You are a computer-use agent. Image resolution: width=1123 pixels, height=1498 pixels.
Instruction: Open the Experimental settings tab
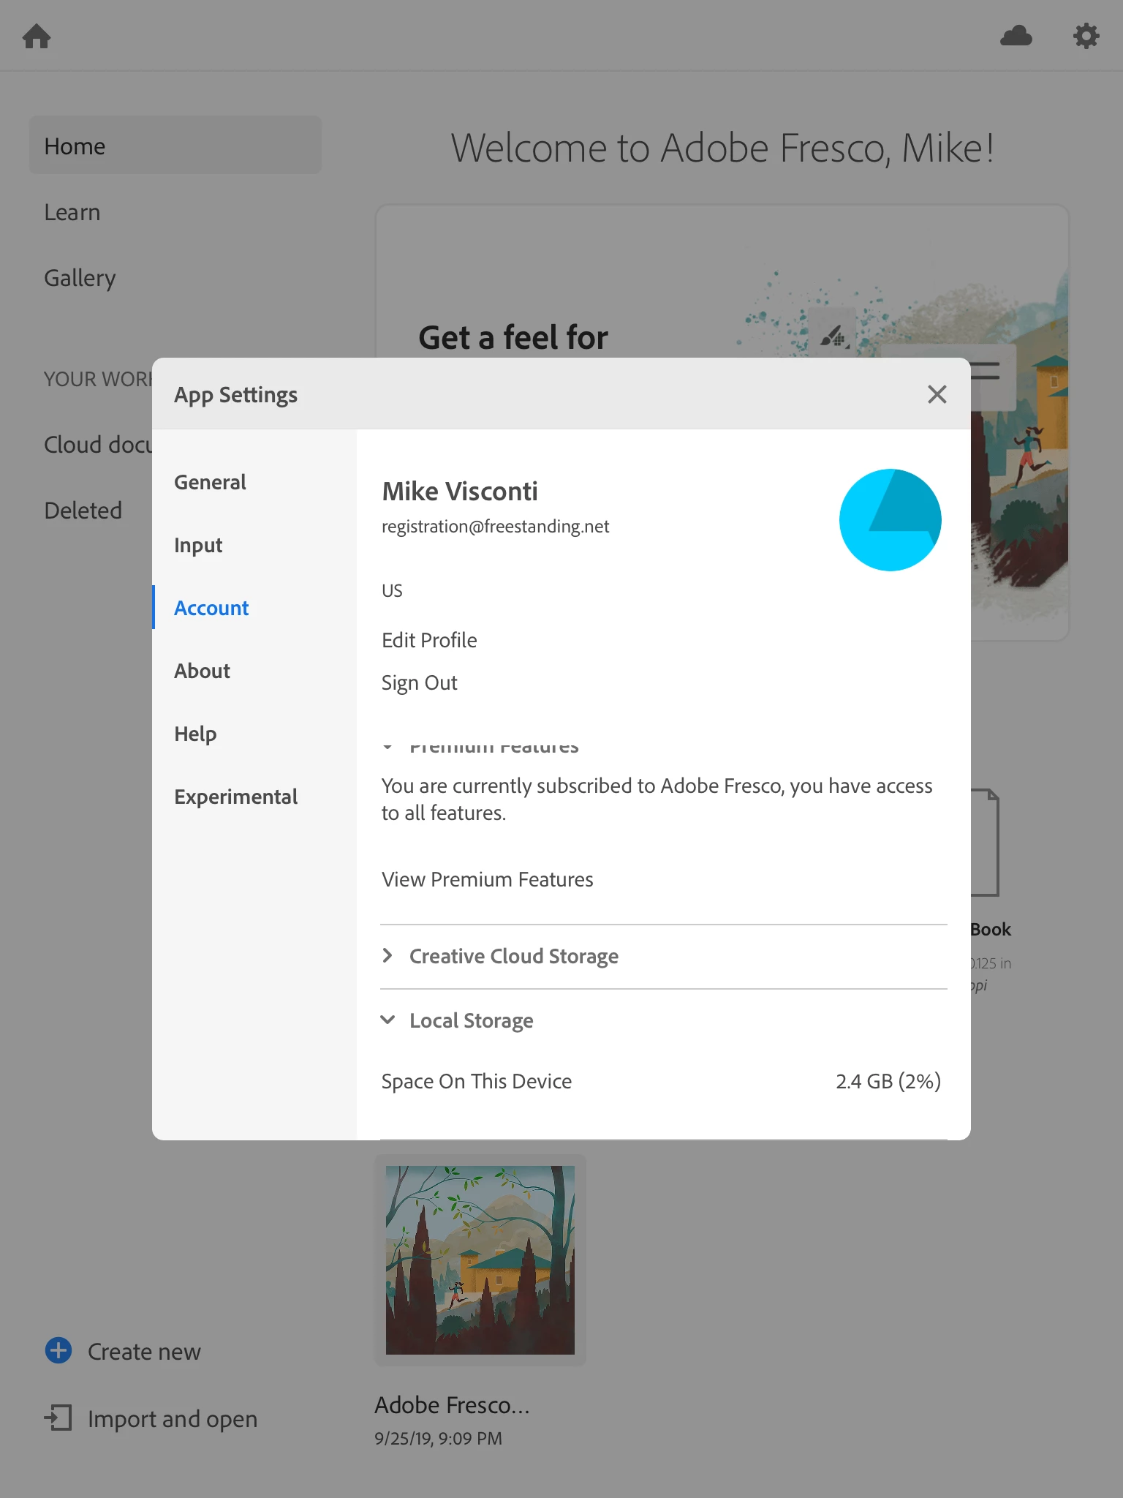(x=235, y=797)
